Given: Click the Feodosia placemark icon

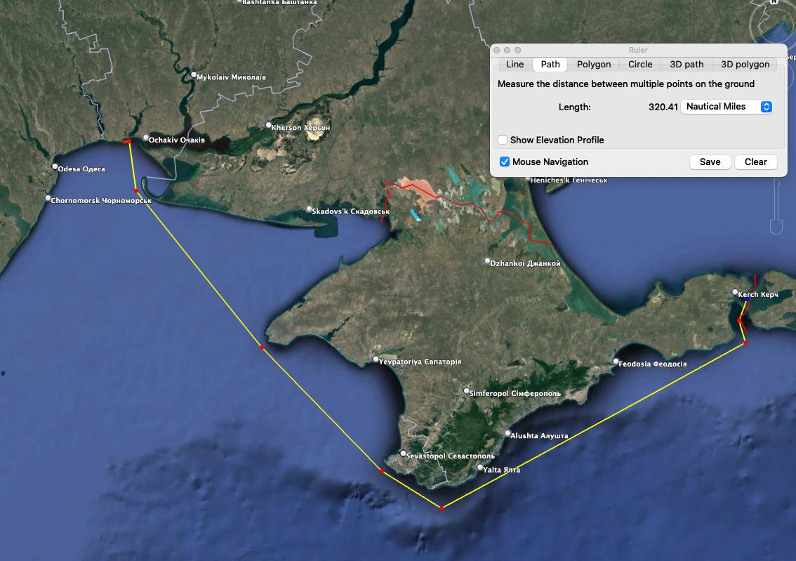Looking at the screenshot, I should click(x=616, y=363).
